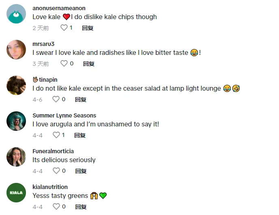Viewport: 279px width, 215px height.
Task: Visit the mrsaru3 username link
Action: pyautogui.click(x=43, y=44)
